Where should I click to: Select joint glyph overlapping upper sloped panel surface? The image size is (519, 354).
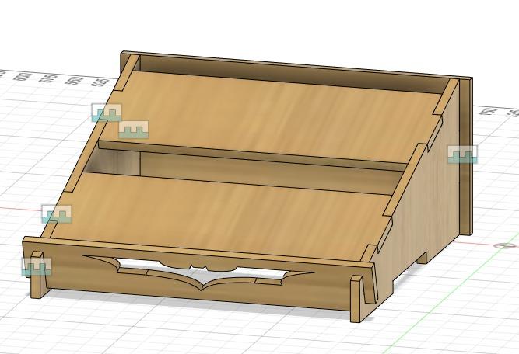pyautogui.click(x=134, y=130)
